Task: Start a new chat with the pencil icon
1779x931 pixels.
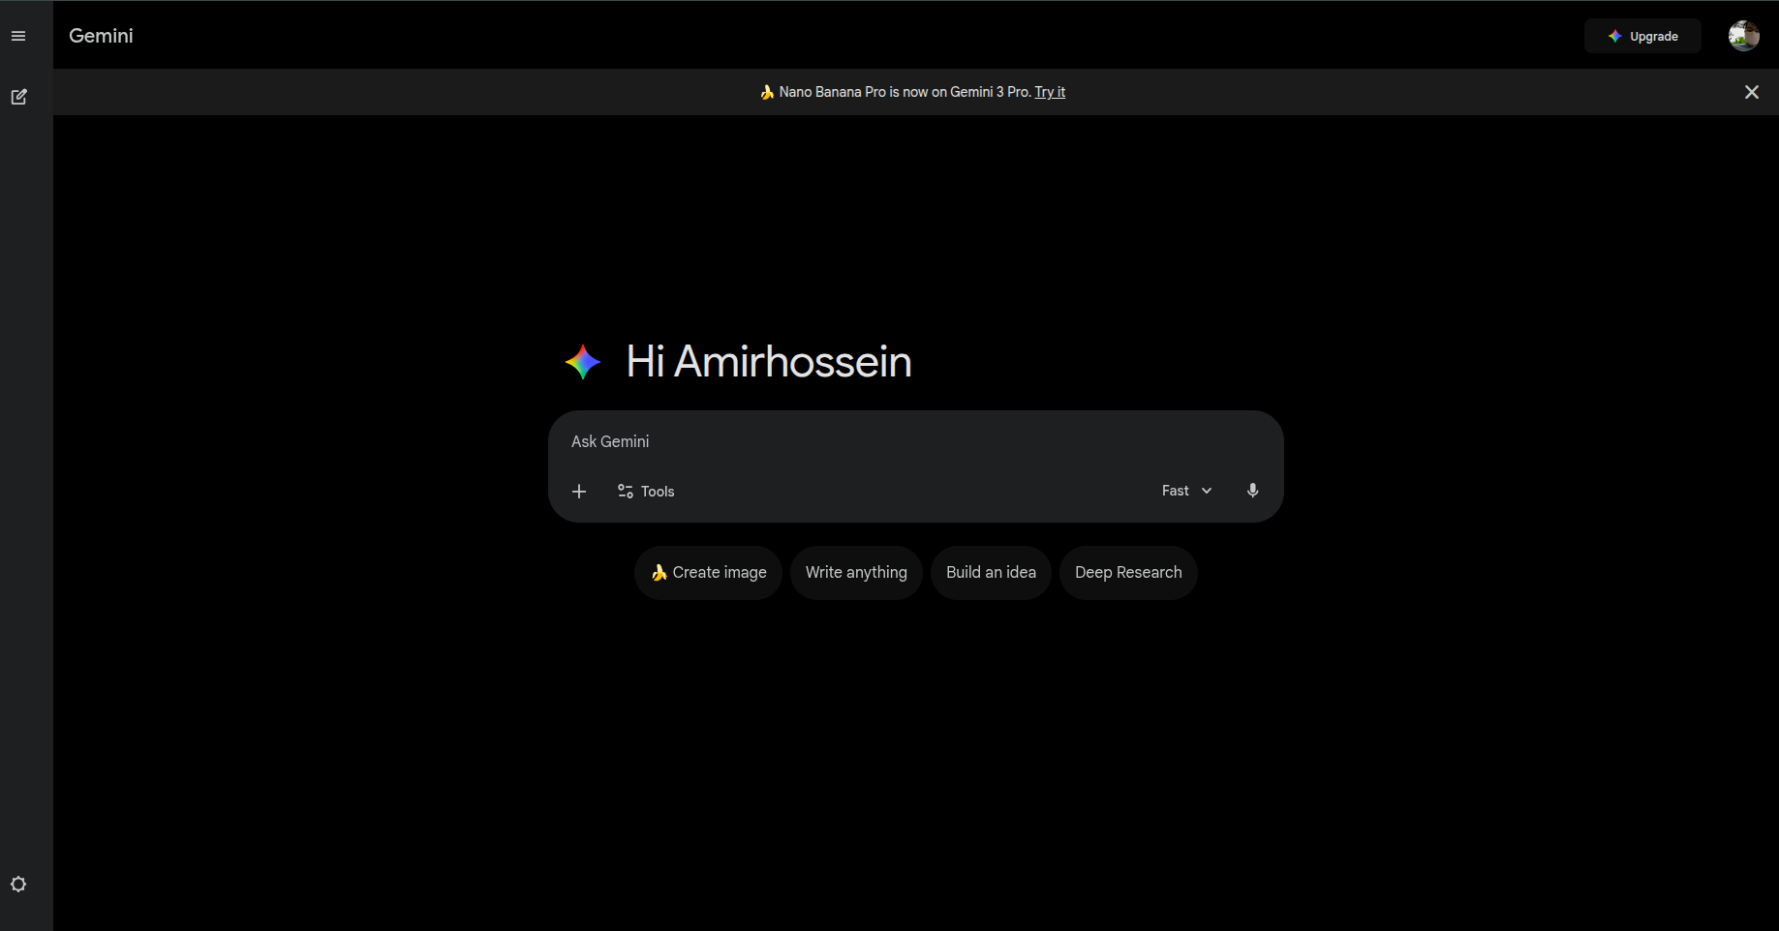Action: [18, 97]
